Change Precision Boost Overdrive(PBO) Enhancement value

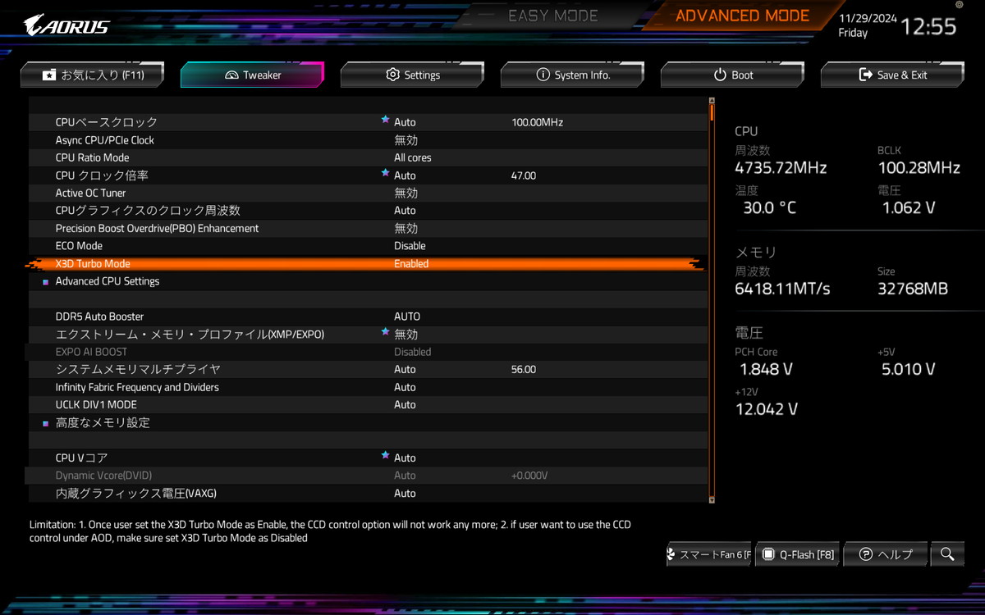tap(405, 228)
